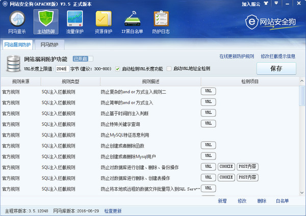Viewport: 306px width, 216px height.
Task: Toggle URL for 防止创建或者删除函数
Action: click(x=208, y=145)
